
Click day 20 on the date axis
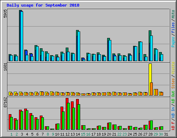coord(109,134)
